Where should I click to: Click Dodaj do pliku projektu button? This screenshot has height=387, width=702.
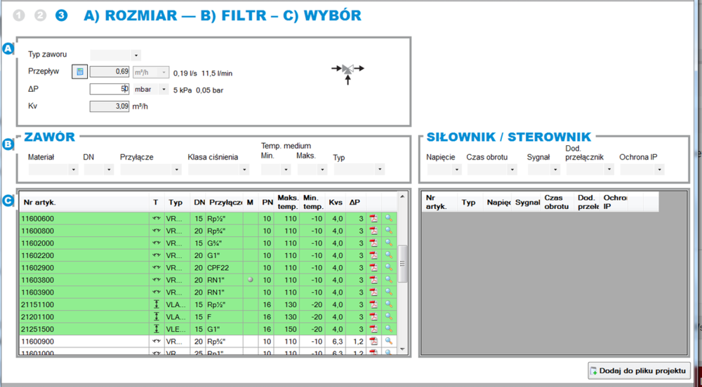pos(638,370)
